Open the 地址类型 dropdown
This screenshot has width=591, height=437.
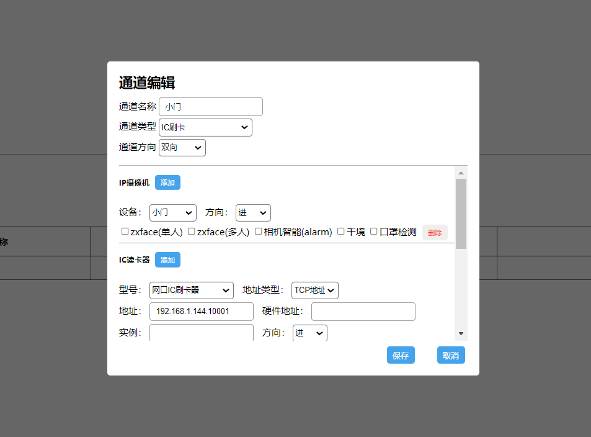(314, 290)
